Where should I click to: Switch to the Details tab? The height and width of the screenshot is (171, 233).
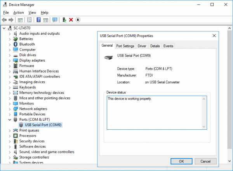click(155, 46)
